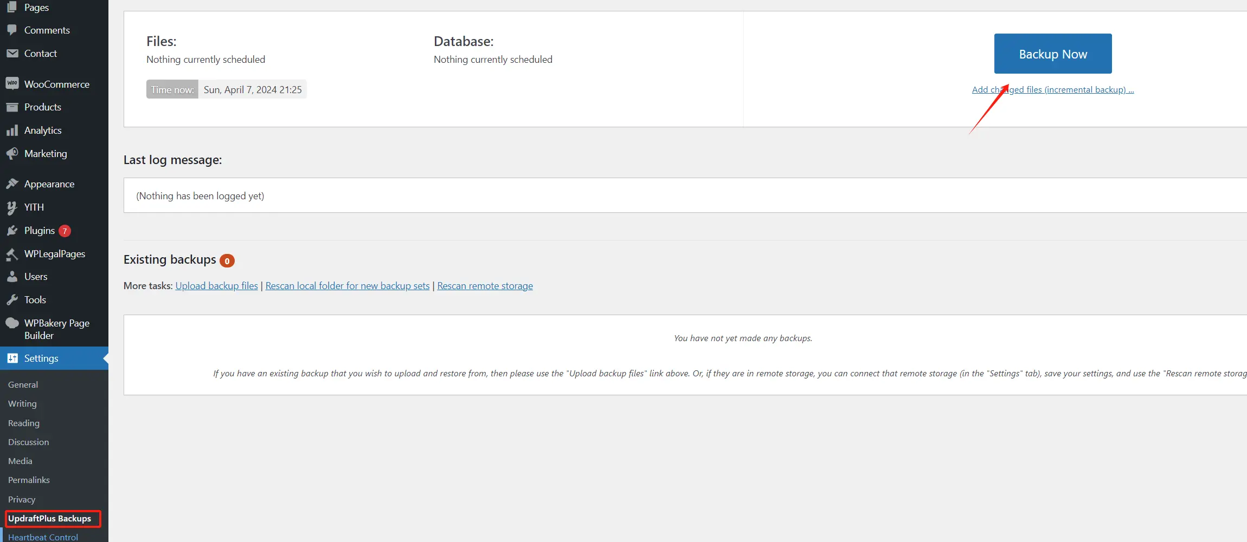Viewport: 1247px width, 542px height.
Task: Click You have not yet made any backups text
Action: [x=743, y=338]
